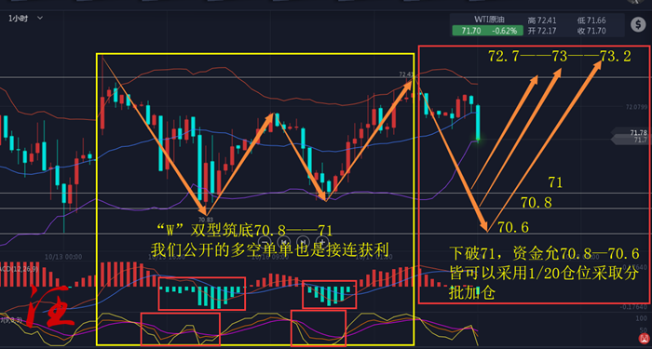
Task: Click the 71.7 current price marker
Action: coord(640,141)
